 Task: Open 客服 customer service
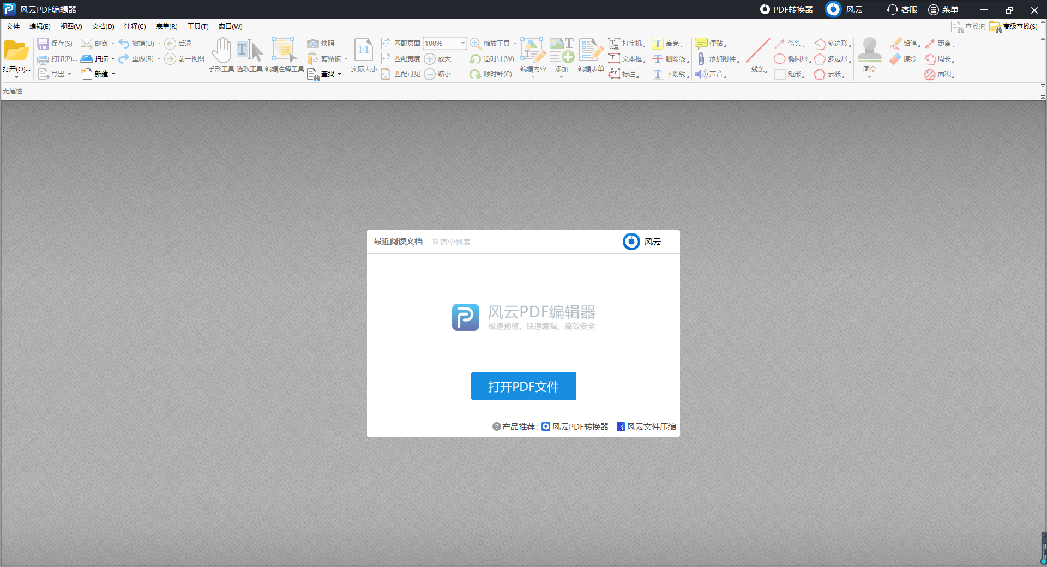point(902,9)
